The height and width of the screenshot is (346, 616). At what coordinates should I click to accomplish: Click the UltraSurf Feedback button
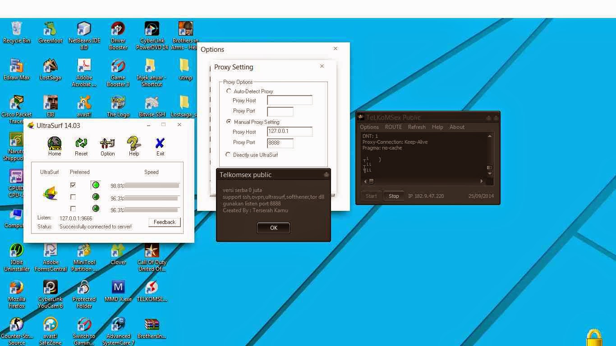tap(165, 222)
